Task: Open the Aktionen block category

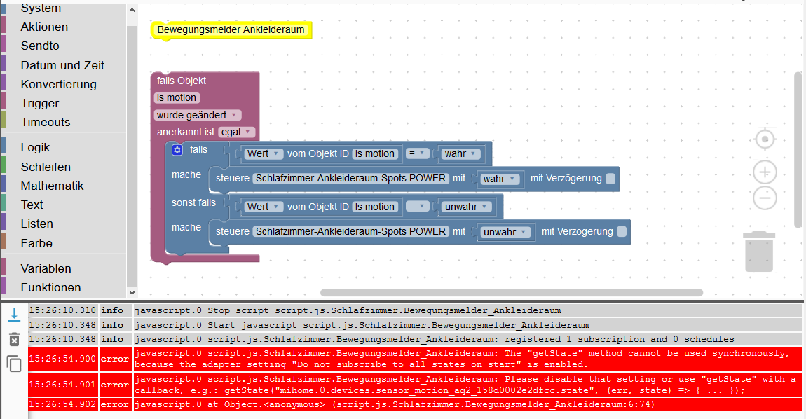Action: pyautogui.click(x=44, y=27)
